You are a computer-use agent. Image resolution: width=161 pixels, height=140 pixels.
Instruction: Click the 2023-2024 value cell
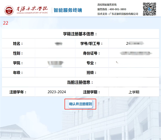55,92
